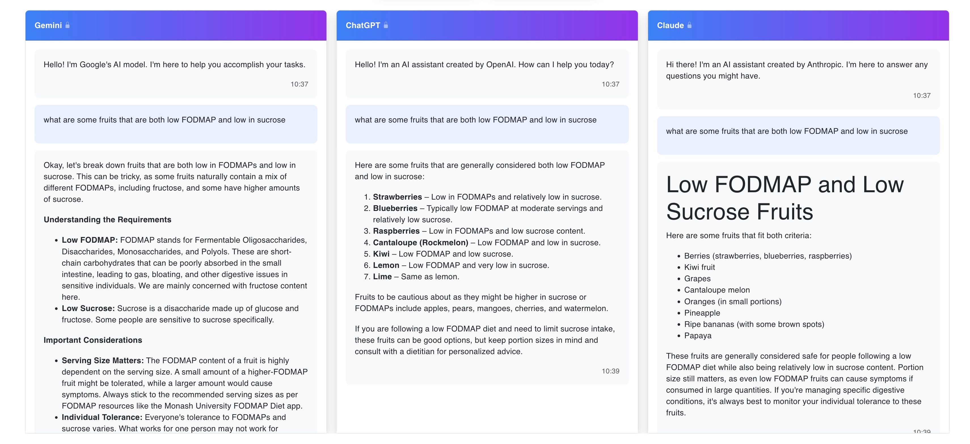Click the 10:37 timestamp in Gemini's greeting
Viewport: 970px width, 444px height.
coord(299,84)
